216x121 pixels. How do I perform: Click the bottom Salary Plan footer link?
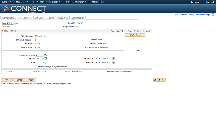coord(52,84)
